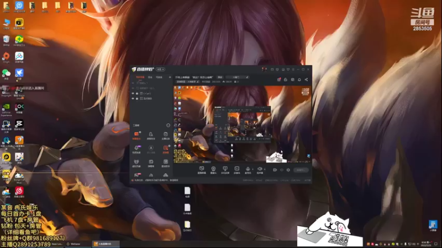The height and width of the screenshot is (248, 442).
Task: Open phone screen casting in bottom toolbar
Action: [x=225, y=170]
